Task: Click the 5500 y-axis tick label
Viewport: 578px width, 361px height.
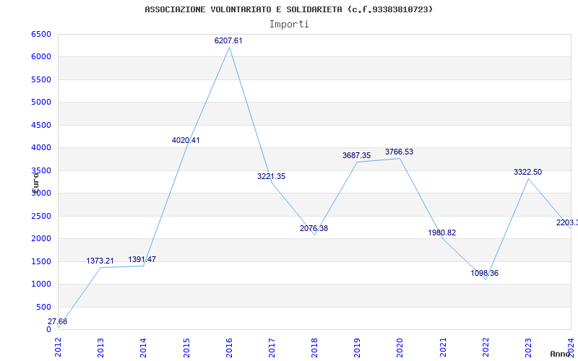Action: tap(41, 79)
